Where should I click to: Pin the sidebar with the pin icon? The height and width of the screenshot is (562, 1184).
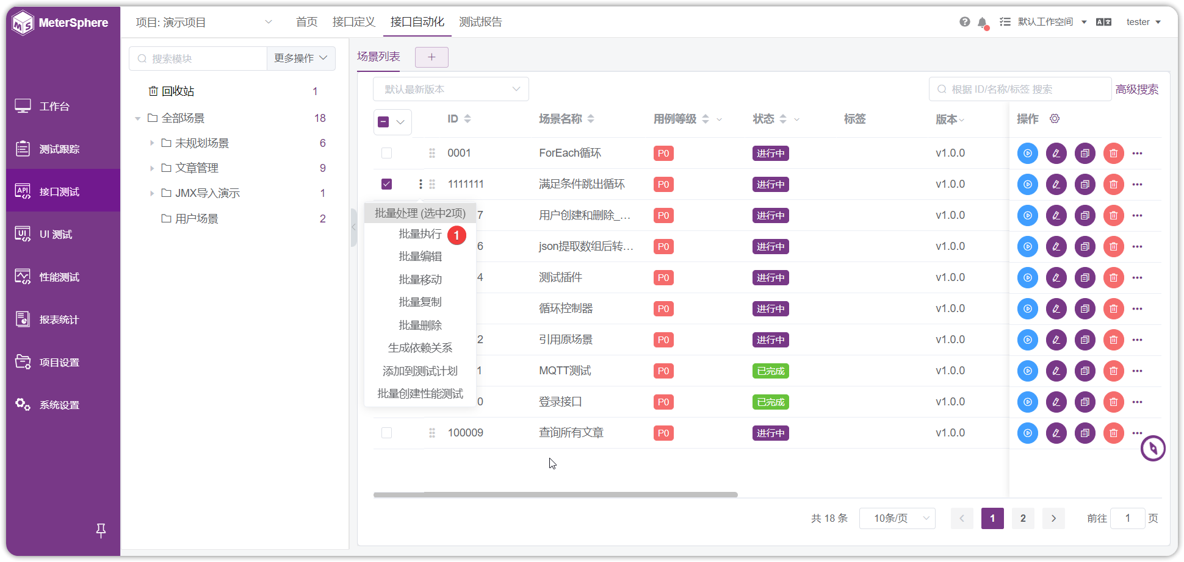point(101,531)
